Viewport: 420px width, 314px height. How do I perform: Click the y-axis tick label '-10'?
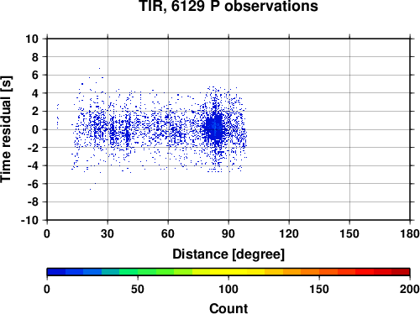29,221
